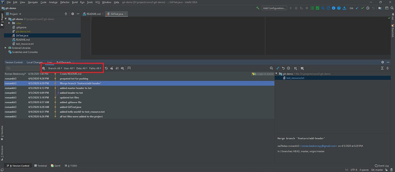The height and width of the screenshot is (172, 395).
Task: Click the Git Commit green checkmark
Action: tap(363, 8)
